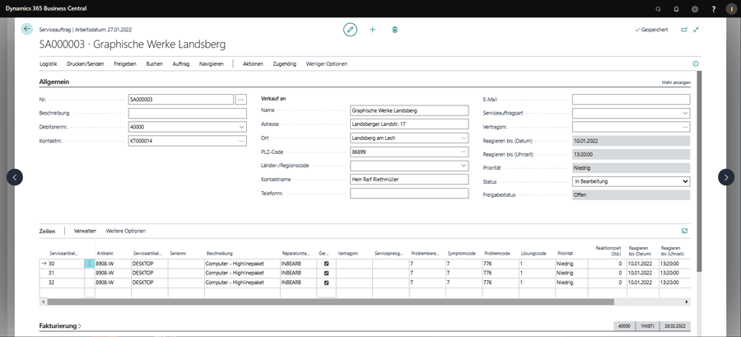Click horizontal scrollbar of Zeilen grid
741x337 pixels.
pos(330,302)
